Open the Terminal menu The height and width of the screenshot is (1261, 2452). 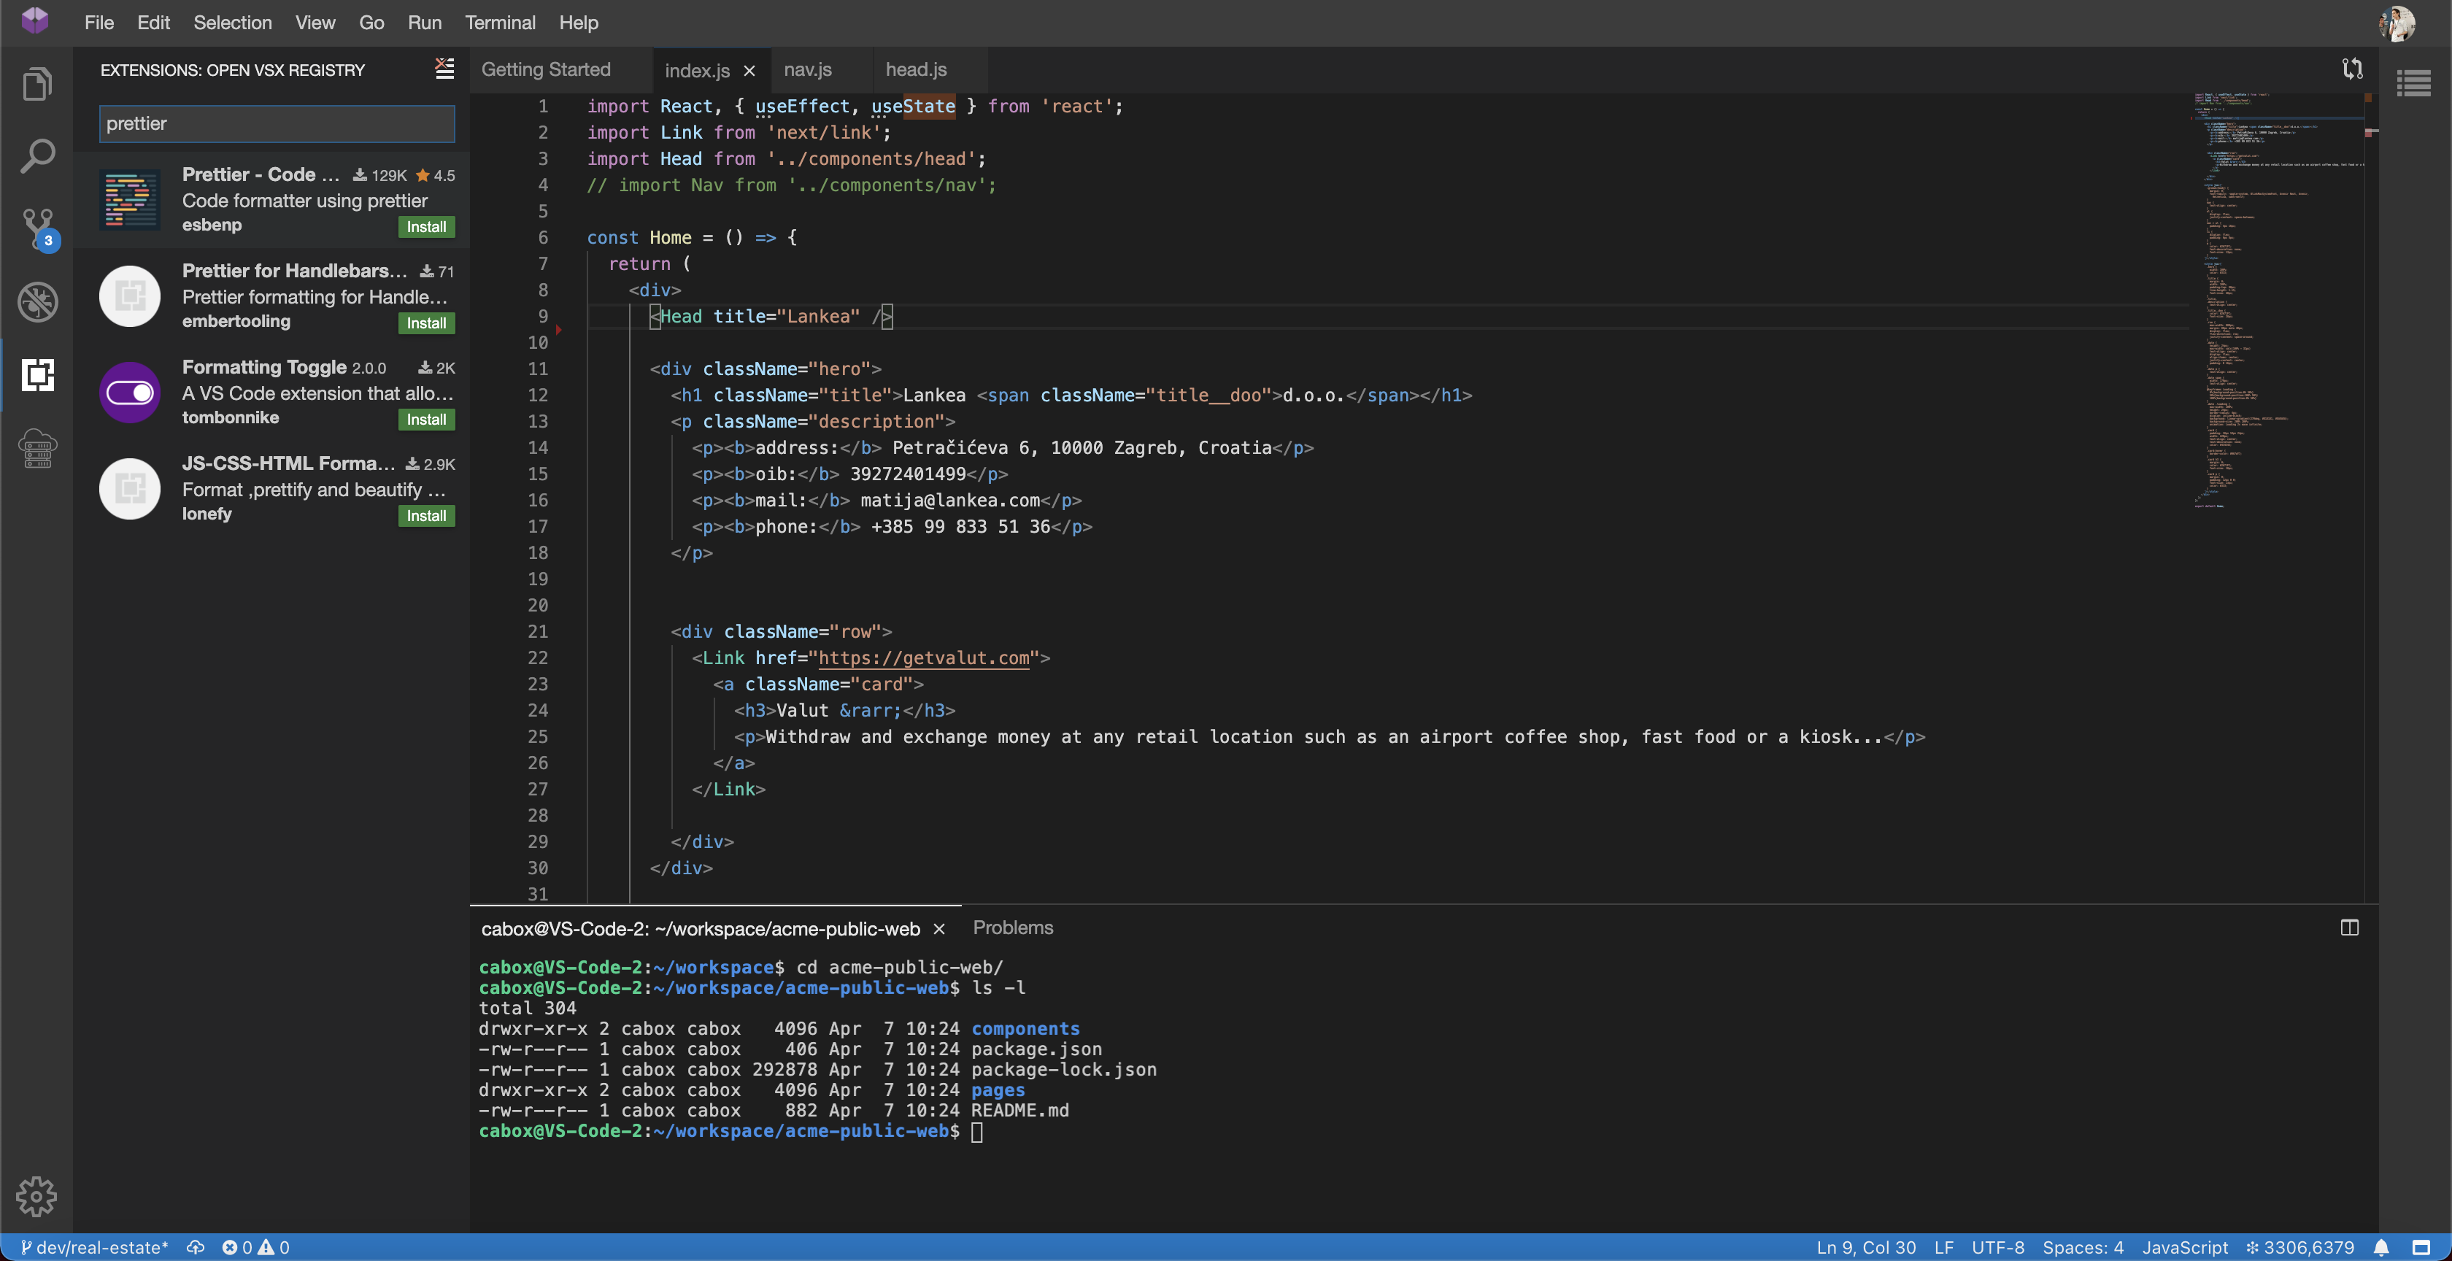(x=500, y=22)
